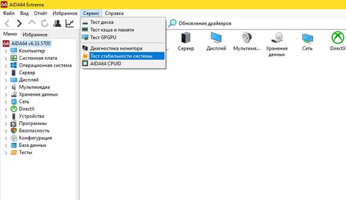Select Безопасность label in tree
The height and width of the screenshot is (200, 346).
(x=34, y=131)
